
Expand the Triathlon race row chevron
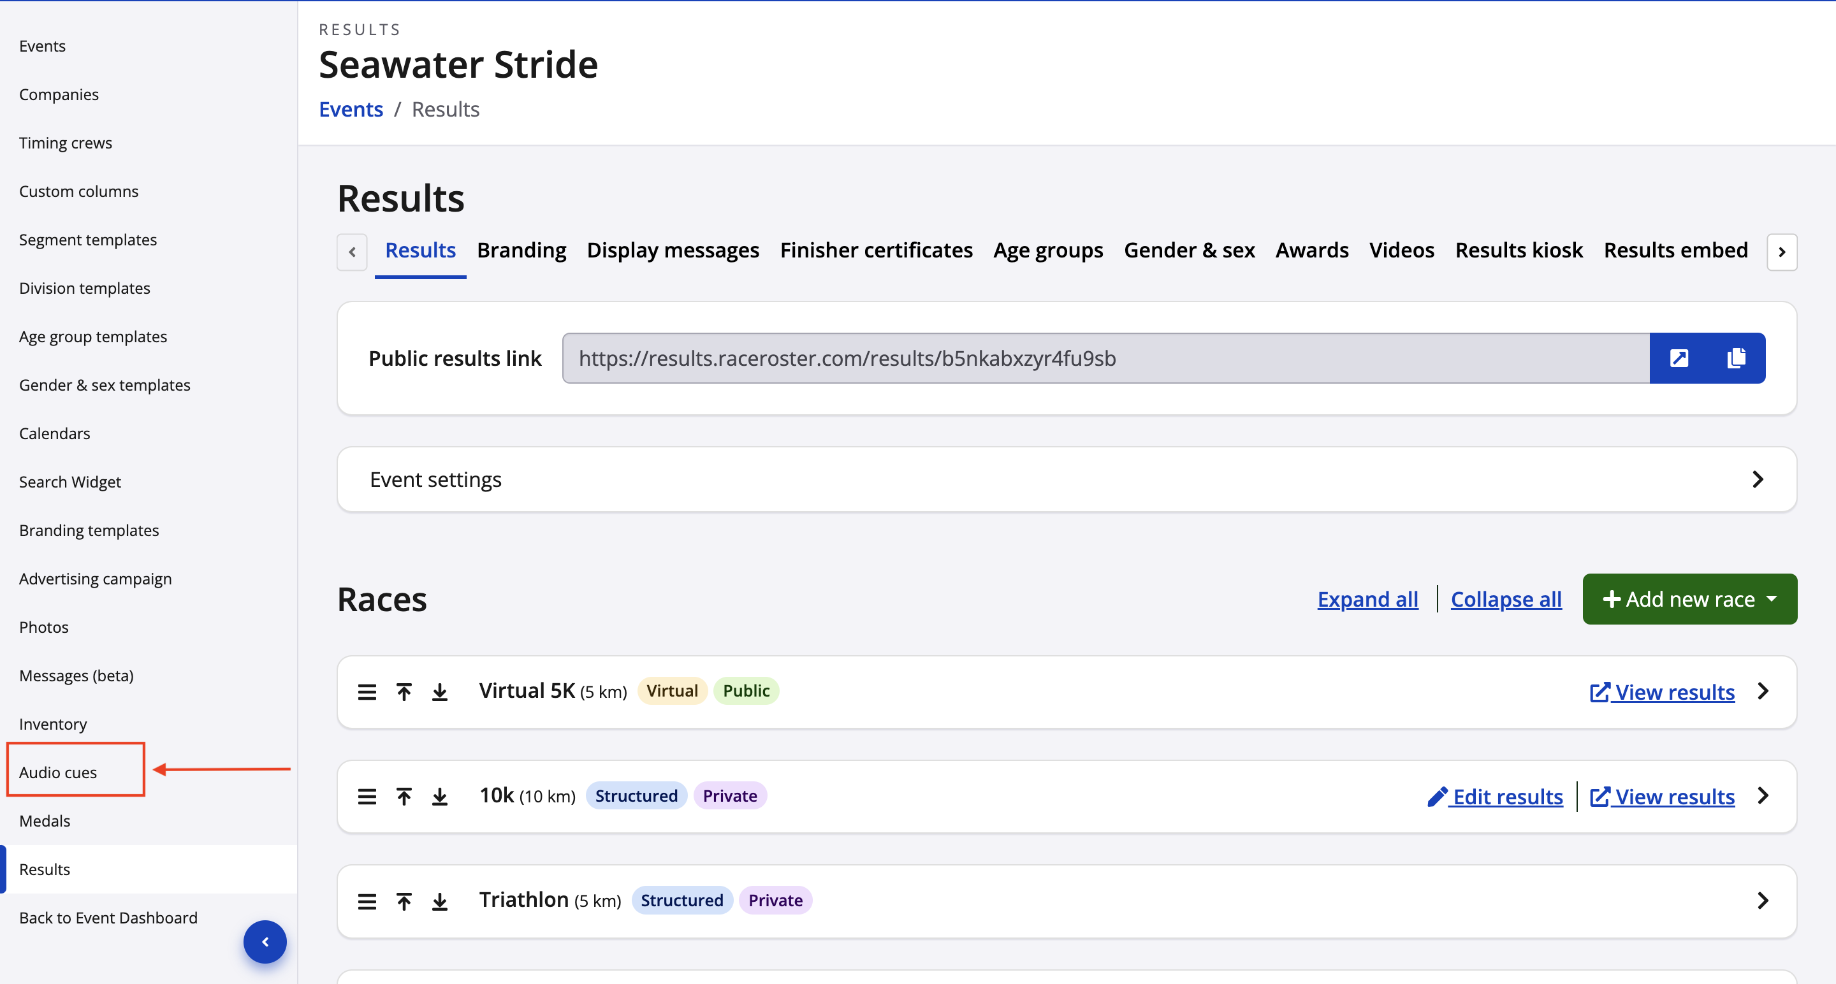1763,901
